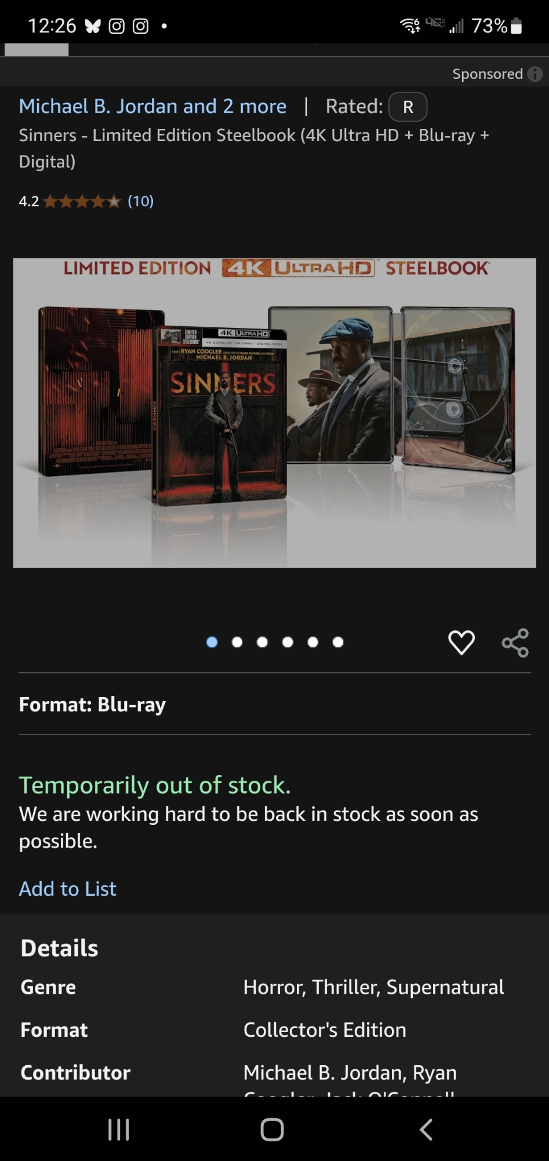Tap the Android home button

[x=272, y=1130]
